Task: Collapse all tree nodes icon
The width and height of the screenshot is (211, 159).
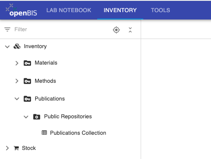Action: coord(130,30)
